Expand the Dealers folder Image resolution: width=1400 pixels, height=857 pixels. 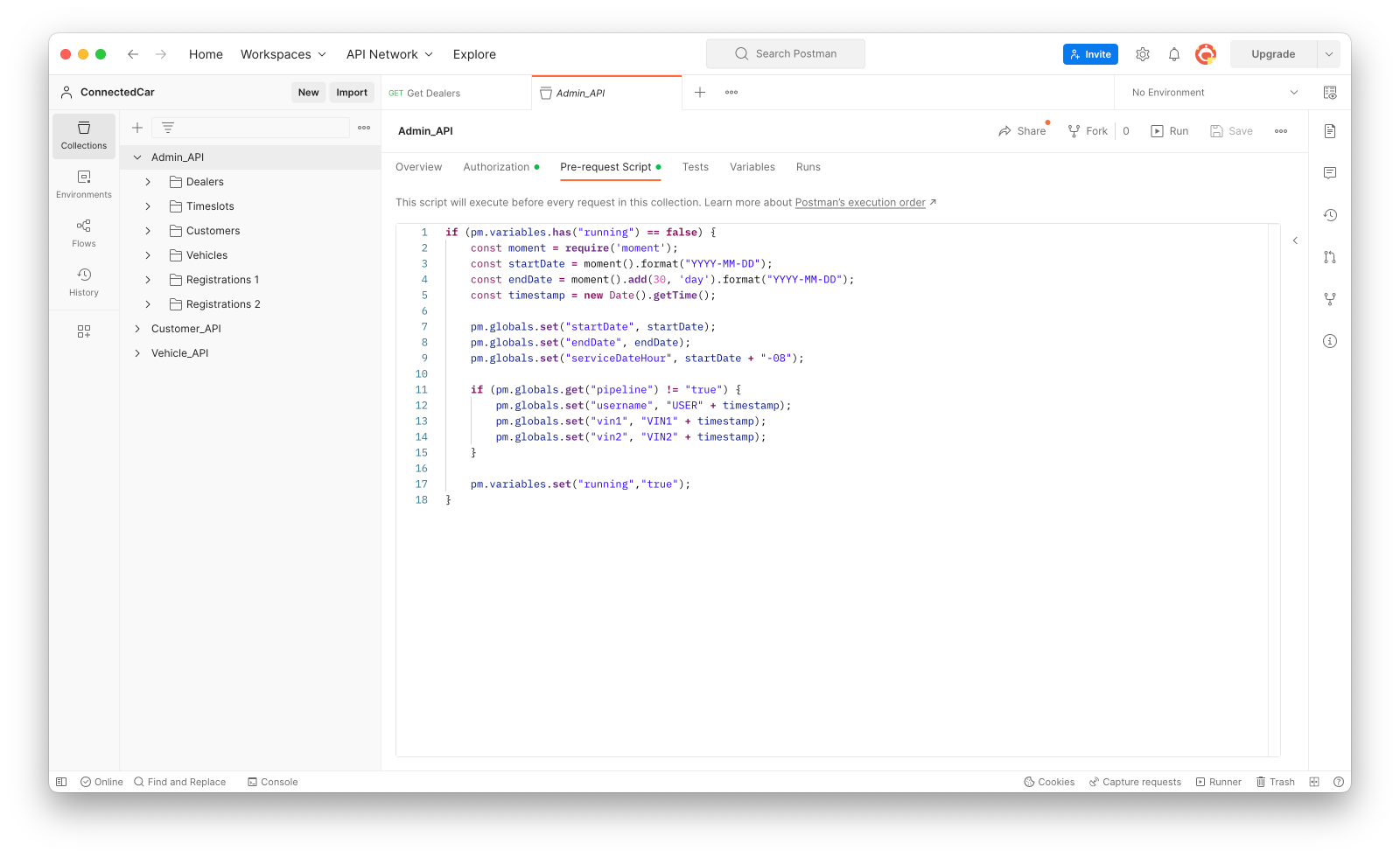[148, 182]
